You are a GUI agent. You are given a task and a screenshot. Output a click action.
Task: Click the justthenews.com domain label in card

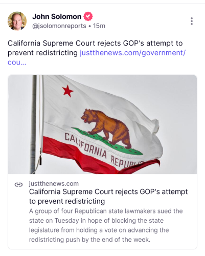(54, 184)
